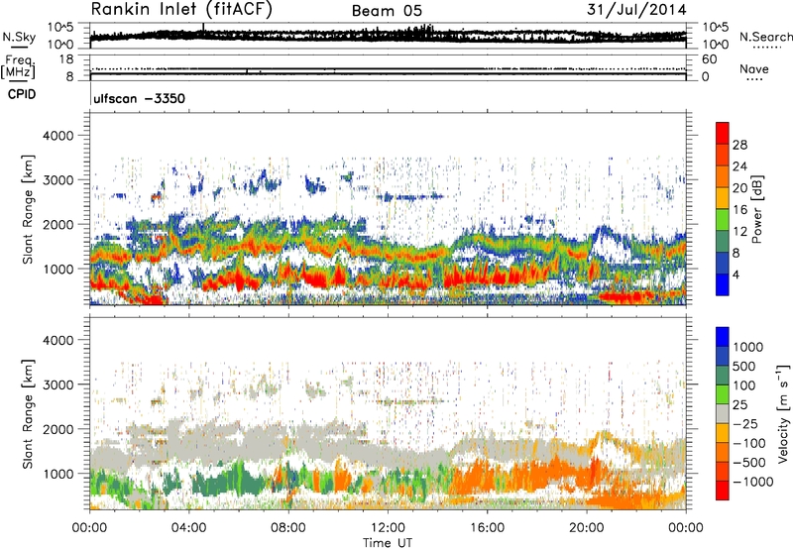
Task: Click the 'ulfscan -3350' text
Action: [140, 98]
